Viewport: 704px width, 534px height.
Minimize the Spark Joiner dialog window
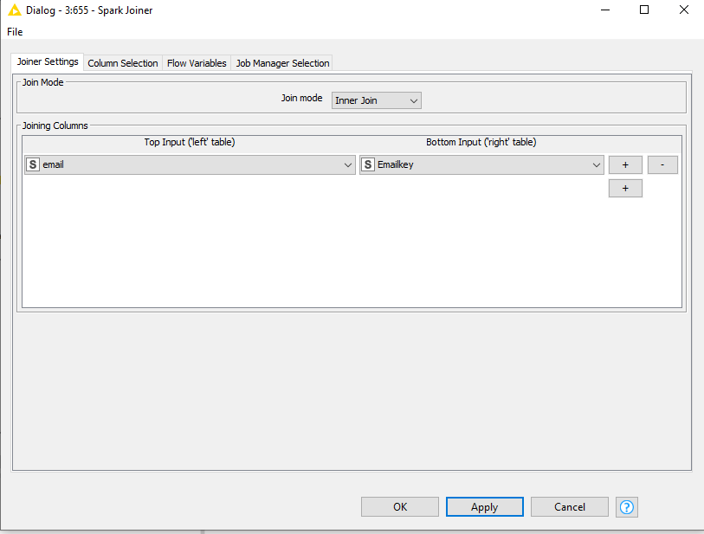604,10
